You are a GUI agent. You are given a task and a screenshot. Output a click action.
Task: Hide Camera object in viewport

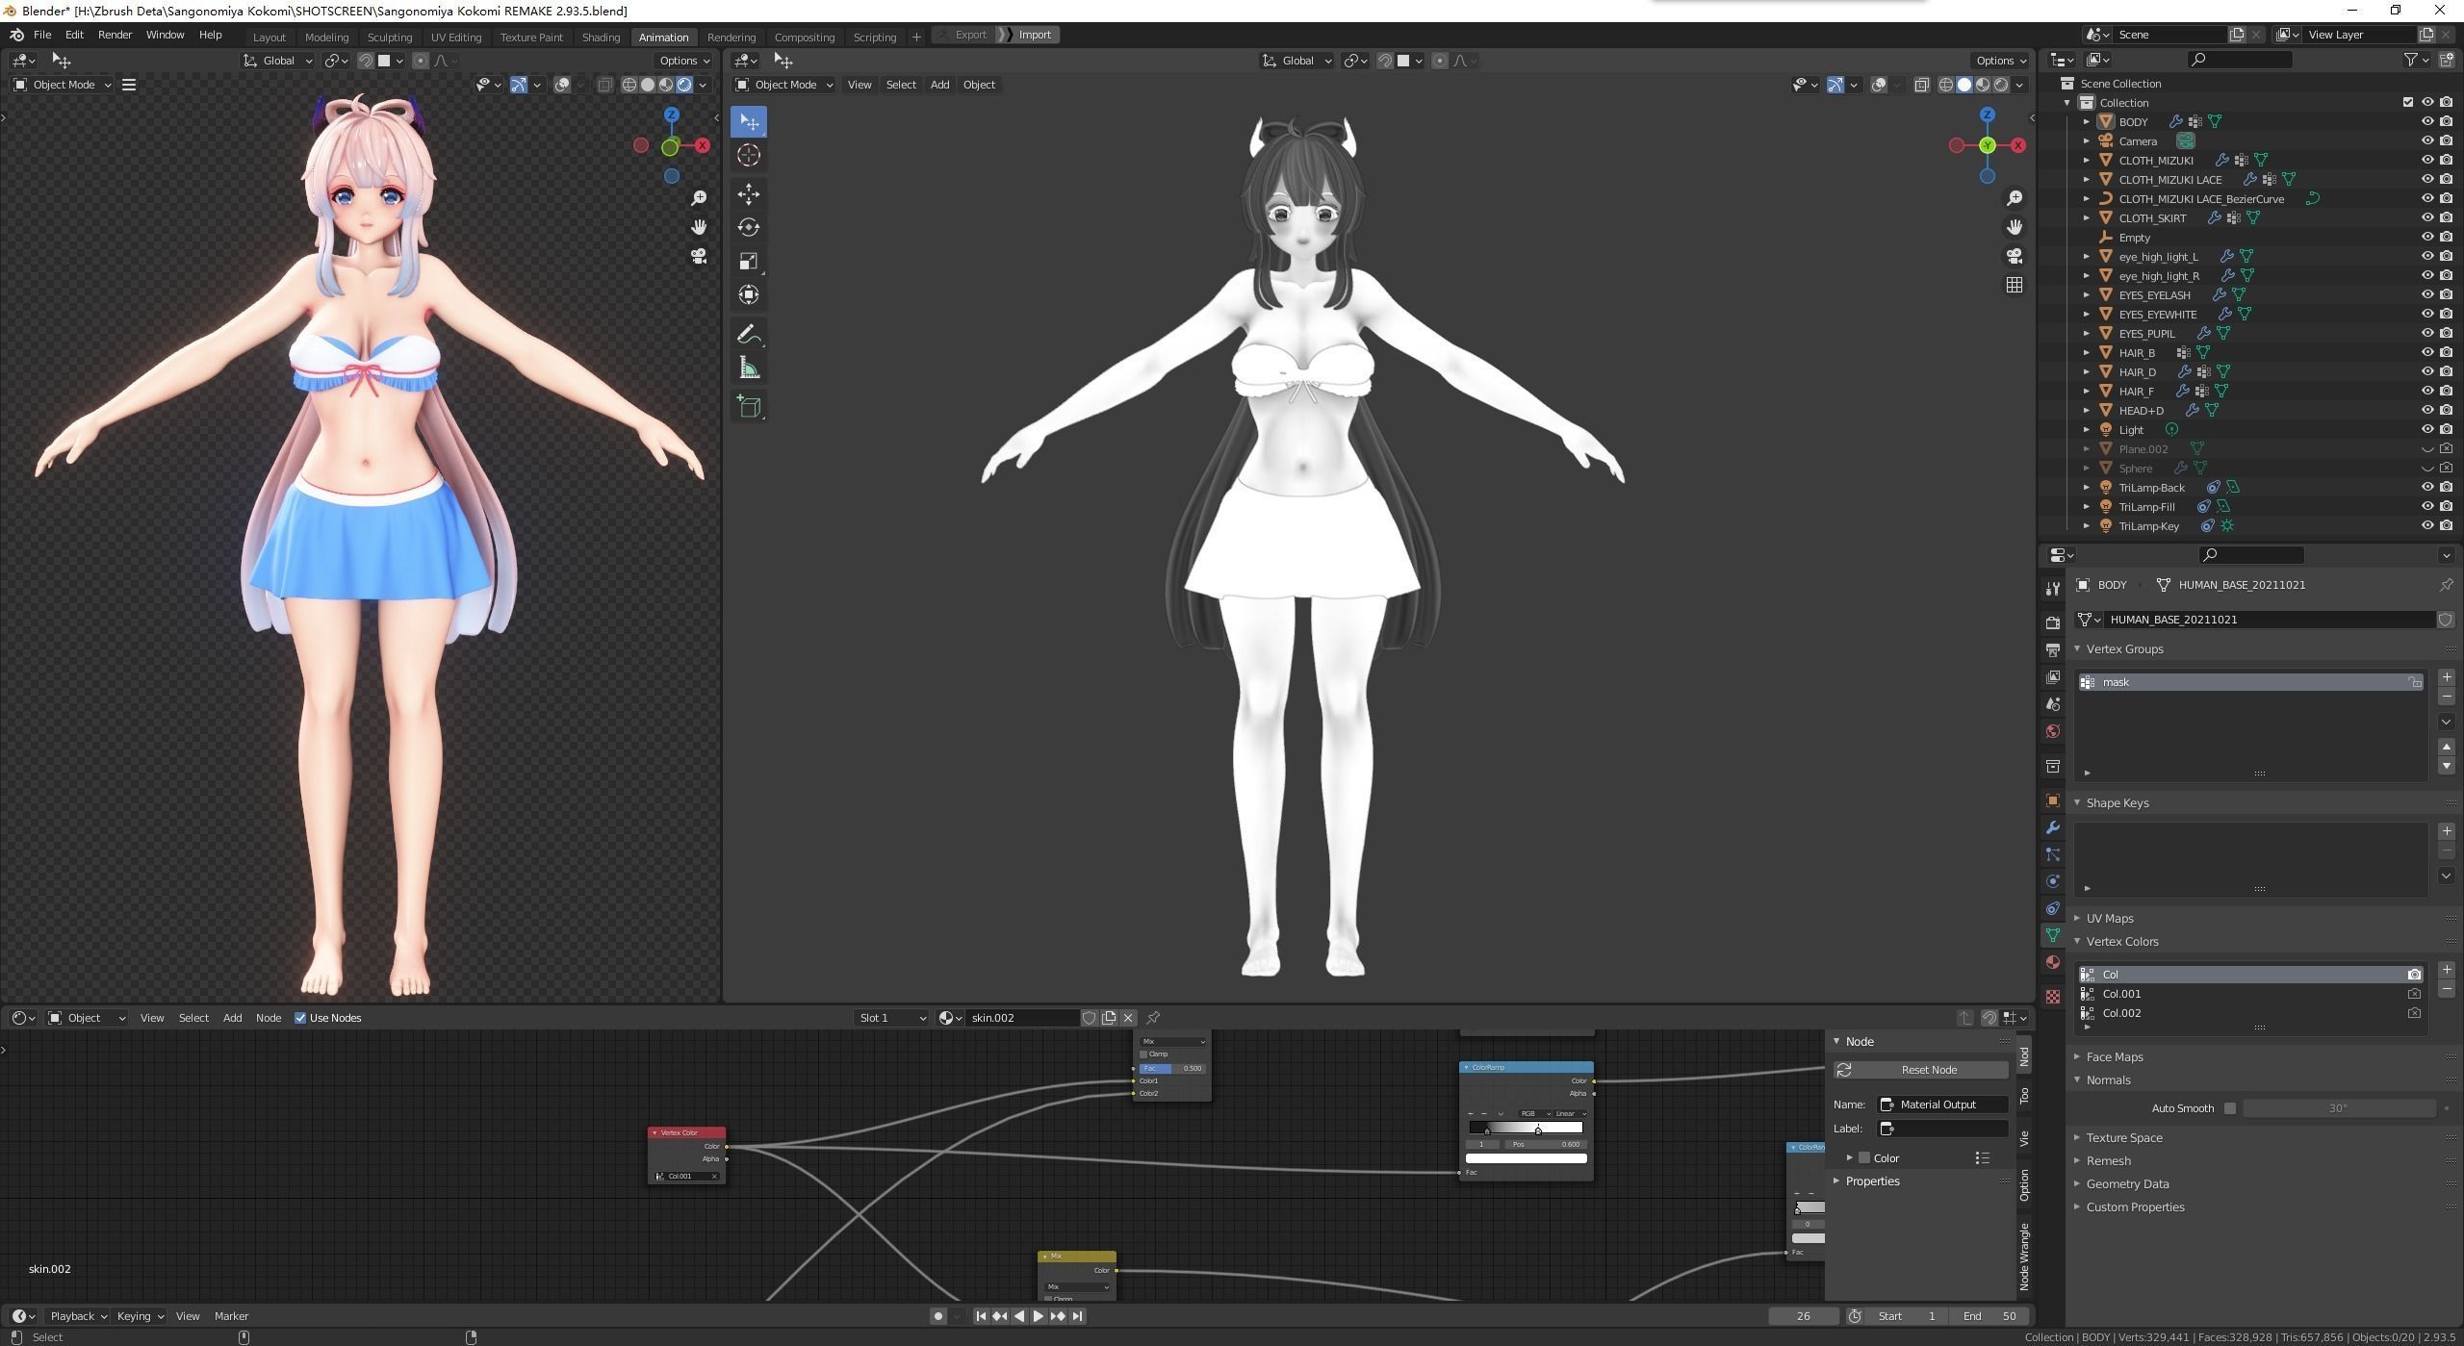[x=2427, y=141]
